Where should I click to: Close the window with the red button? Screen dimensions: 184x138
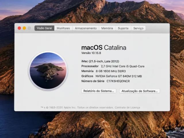point(19,28)
